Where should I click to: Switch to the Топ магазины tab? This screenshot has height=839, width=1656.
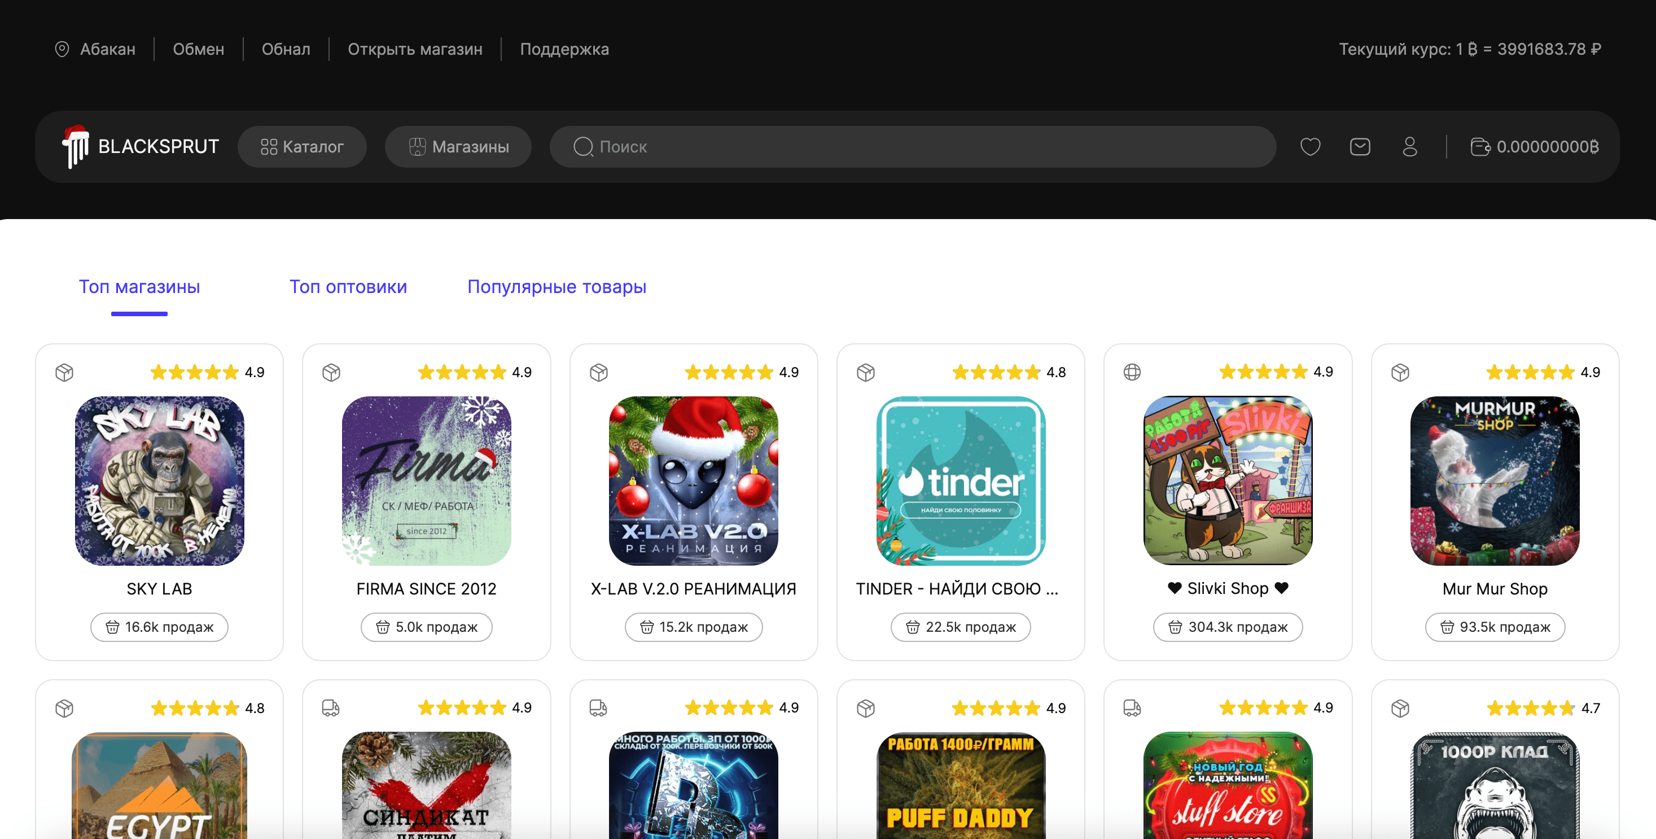coord(139,287)
